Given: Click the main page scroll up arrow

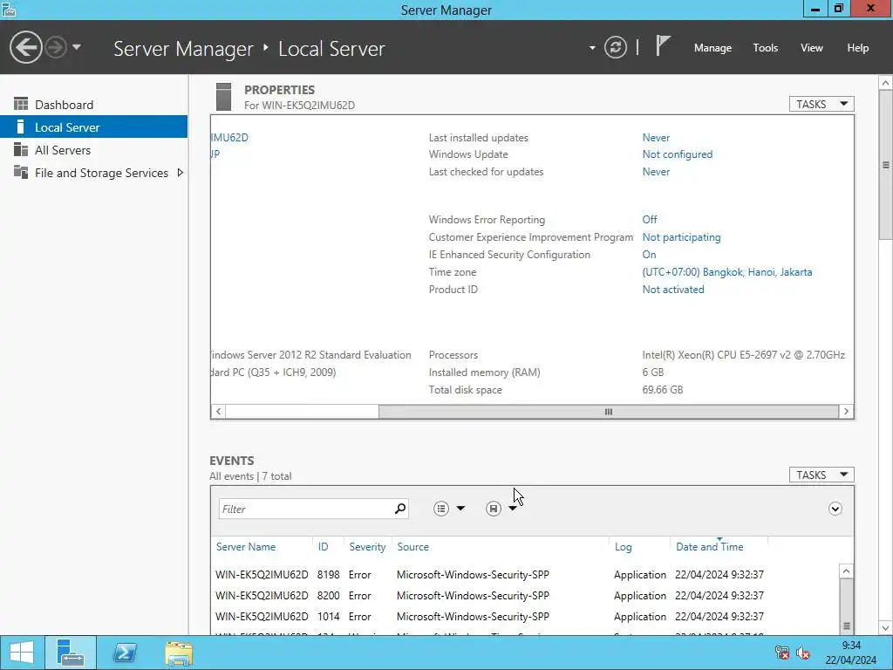Looking at the screenshot, I should [x=886, y=83].
